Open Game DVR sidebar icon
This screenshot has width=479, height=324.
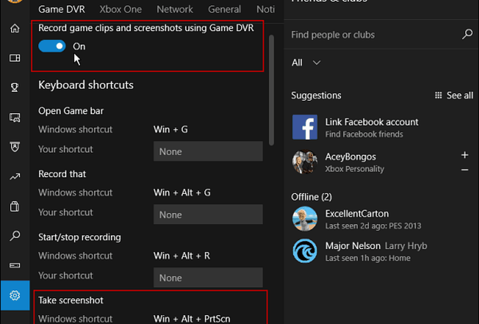coord(15,117)
